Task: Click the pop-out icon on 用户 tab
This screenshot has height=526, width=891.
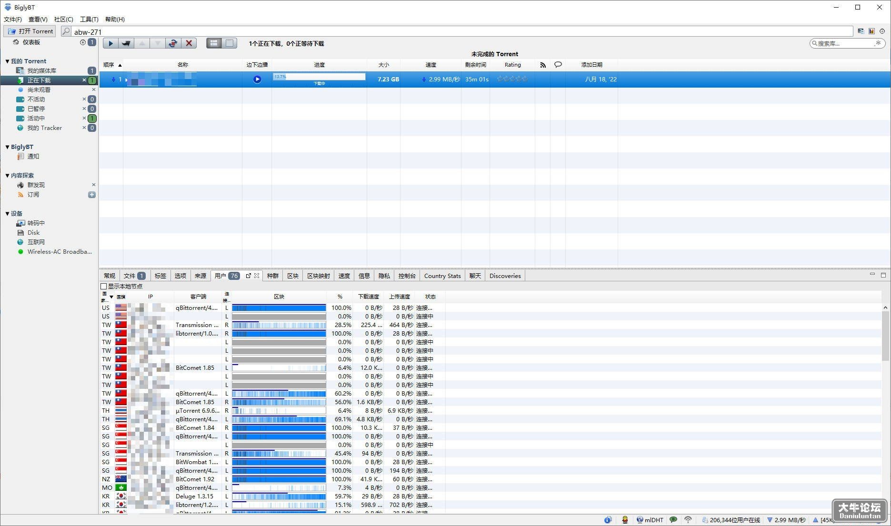Action: pyautogui.click(x=249, y=276)
